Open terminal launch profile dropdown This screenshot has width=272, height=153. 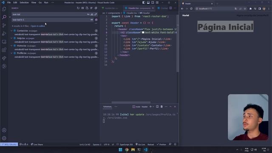(153, 107)
